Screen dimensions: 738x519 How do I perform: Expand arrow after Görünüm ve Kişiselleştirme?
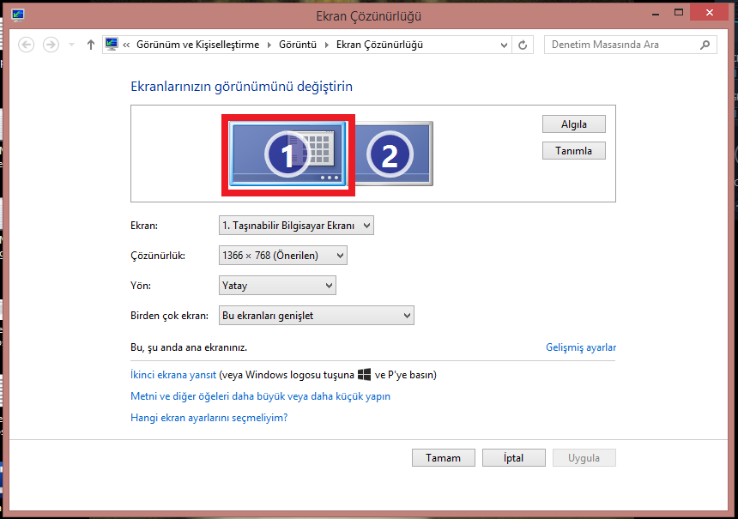tap(269, 45)
